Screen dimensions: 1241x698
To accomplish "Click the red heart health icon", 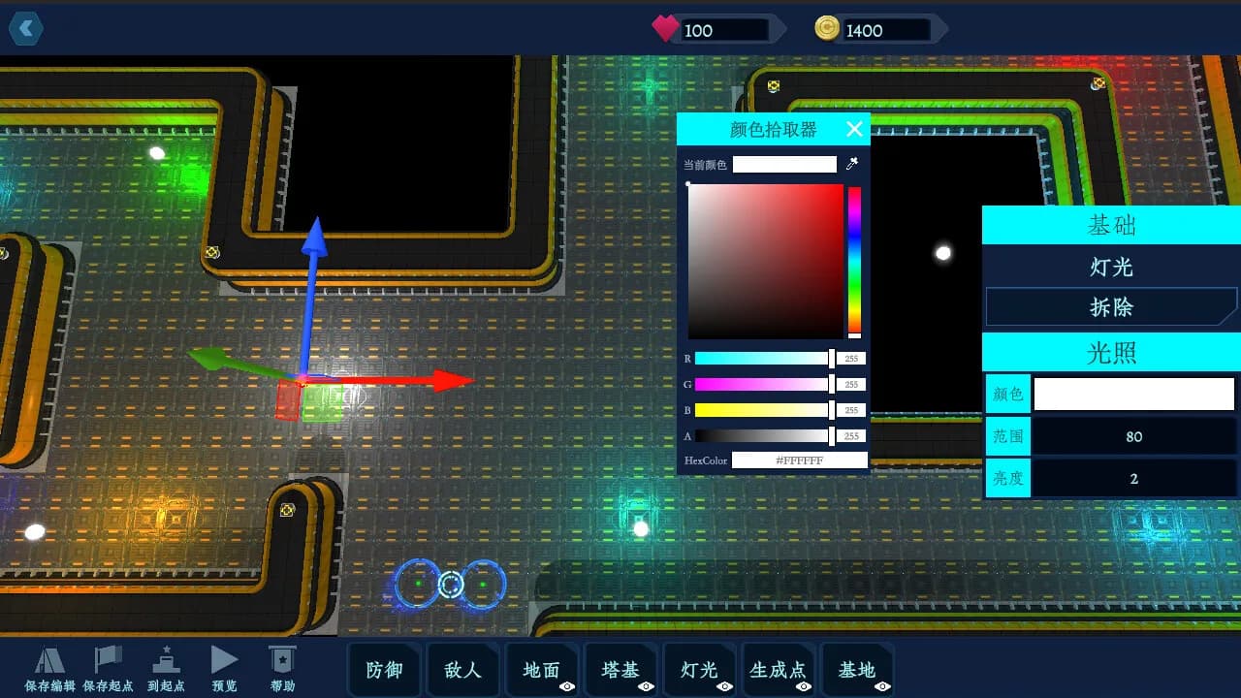I will tap(665, 29).
